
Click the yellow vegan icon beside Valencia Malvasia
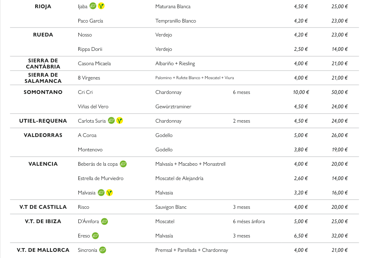coord(109,192)
